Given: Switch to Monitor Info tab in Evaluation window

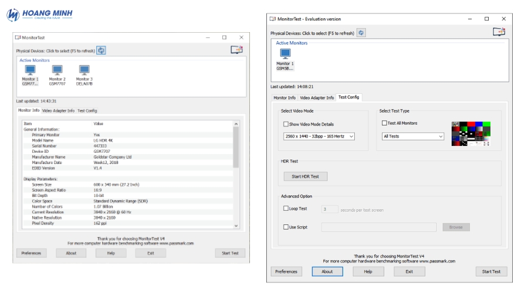Looking at the screenshot, I should 285,97.
